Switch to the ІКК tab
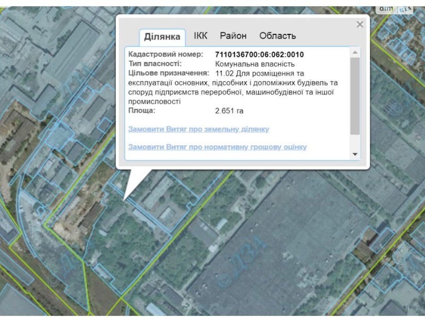This screenshot has height=319, width=425. click(200, 36)
